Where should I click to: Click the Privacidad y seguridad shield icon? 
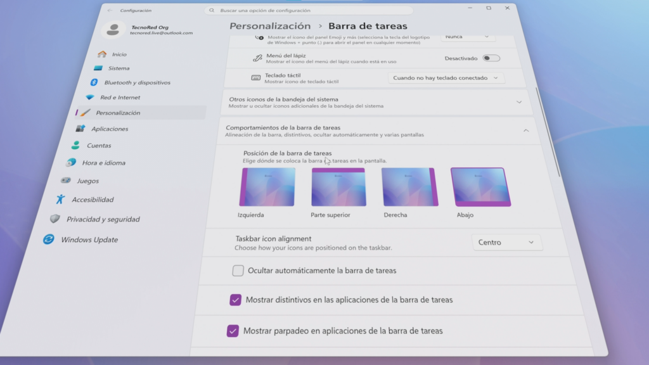click(55, 219)
